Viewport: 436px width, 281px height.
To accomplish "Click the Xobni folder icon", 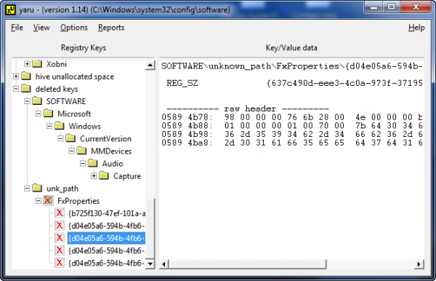I will (x=37, y=64).
